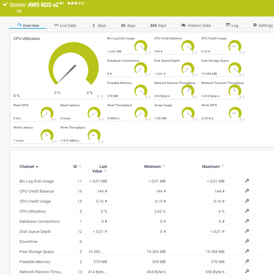This screenshot has height=275, width=274.
Task: Open the 30 days graph view
Action: click(128, 25)
